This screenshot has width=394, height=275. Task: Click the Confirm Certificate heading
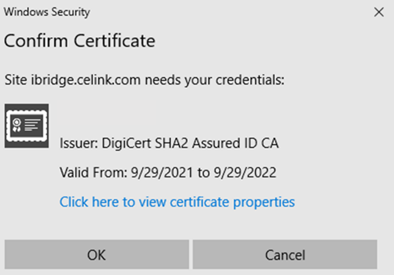(80, 41)
